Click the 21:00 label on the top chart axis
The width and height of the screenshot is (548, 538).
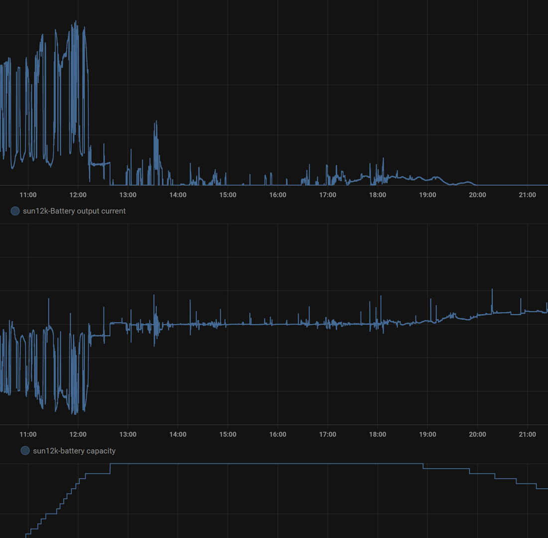[x=528, y=195]
